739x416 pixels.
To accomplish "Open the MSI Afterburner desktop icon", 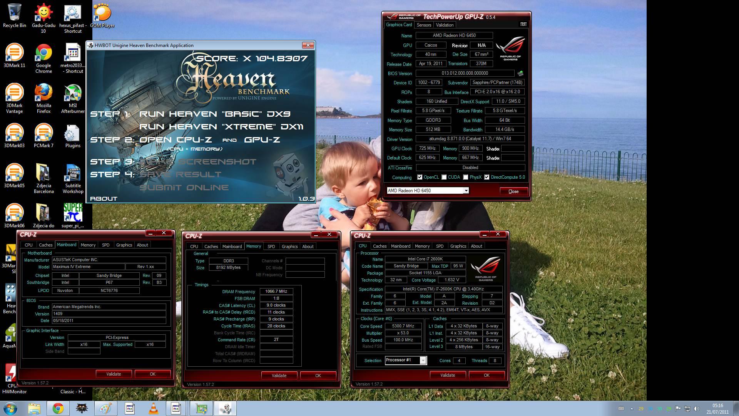I will [x=73, y=98].
